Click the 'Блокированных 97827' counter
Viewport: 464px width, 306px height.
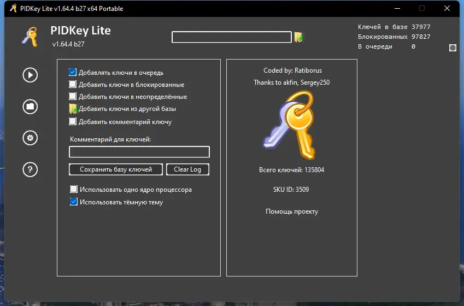point(394,37)
